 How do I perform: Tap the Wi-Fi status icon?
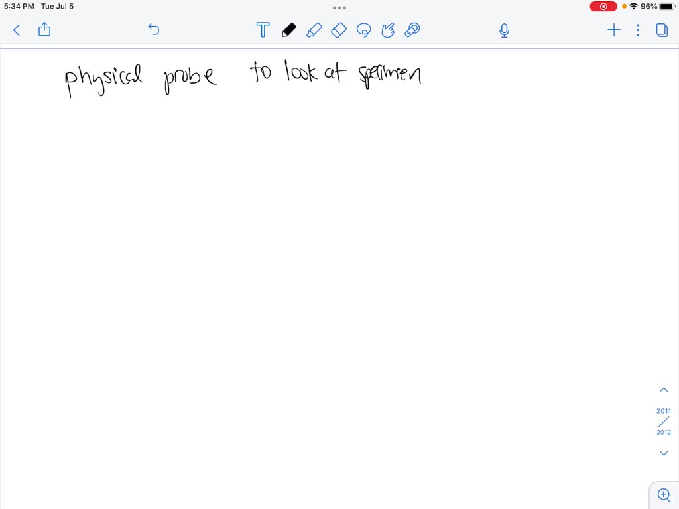pyautogui.click(x=633, y=6)
